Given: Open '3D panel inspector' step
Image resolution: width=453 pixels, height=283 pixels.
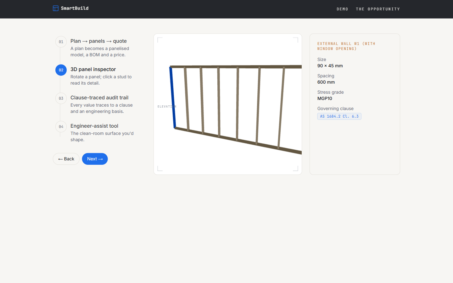Looking at the screenshot, I should 93,69.
